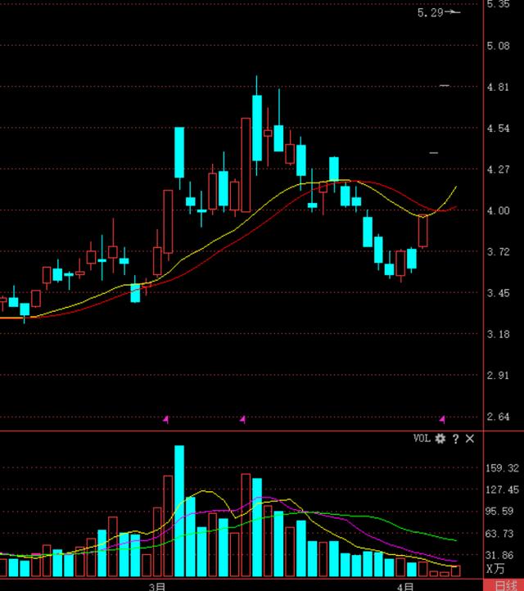Click the 159.32 volume axis label

pyautogui.click(x=502, y=469)
